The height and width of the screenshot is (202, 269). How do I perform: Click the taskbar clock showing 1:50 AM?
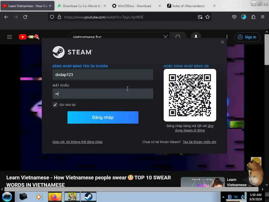coord(256,197)
